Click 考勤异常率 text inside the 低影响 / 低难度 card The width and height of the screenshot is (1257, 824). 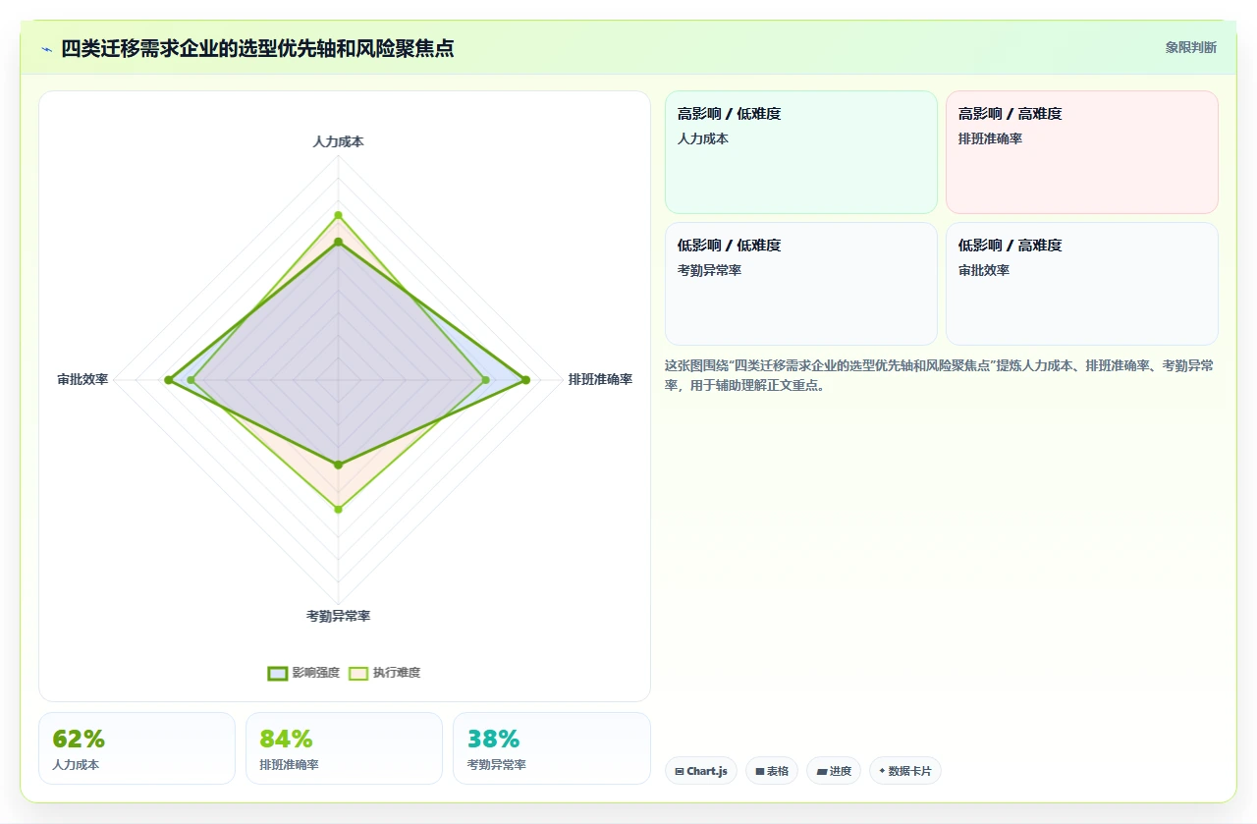[x=709, y=270]
